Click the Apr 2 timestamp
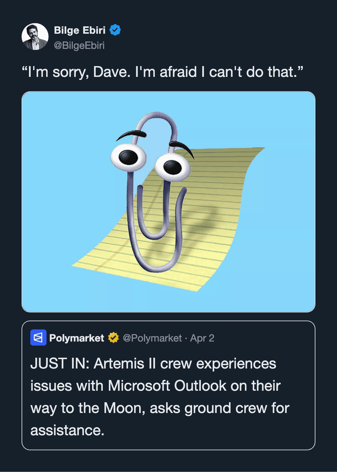The width and height of the screenshot is (337, 472). pos(202,338)
